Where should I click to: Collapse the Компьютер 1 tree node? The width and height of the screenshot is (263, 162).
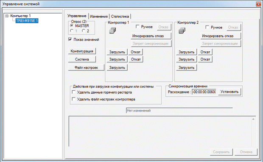[x=7, y=16]
